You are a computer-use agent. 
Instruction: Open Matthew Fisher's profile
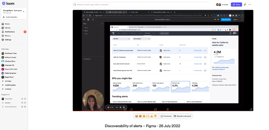(x=11, y=53)
